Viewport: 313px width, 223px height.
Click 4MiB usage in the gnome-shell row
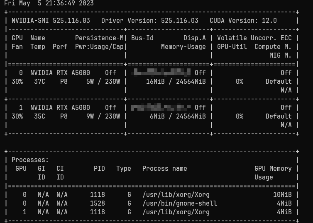[284, 203]
